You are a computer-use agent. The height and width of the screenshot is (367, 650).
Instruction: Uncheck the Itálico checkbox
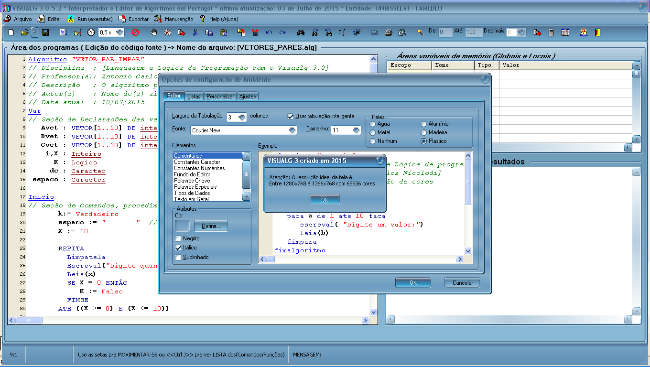[x=177, y=248]
